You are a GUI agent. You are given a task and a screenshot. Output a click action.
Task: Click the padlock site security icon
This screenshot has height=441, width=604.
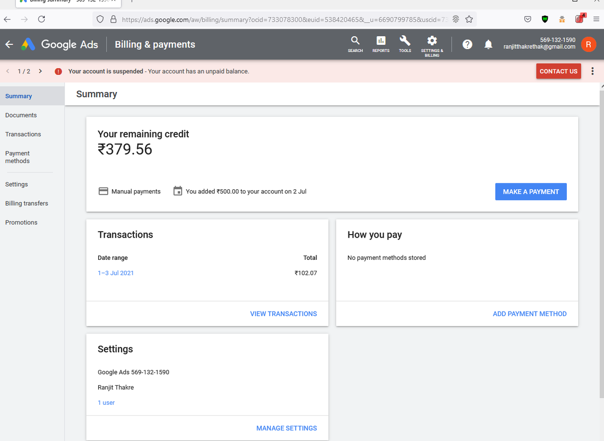click(x=113, y=20)
